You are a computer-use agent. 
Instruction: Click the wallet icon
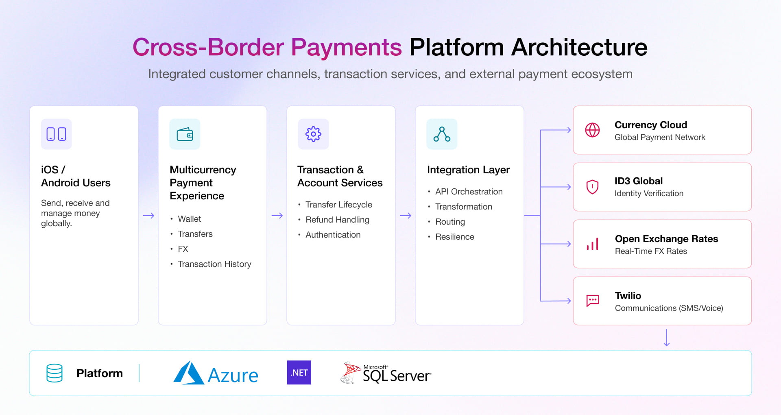pos(185,134)
